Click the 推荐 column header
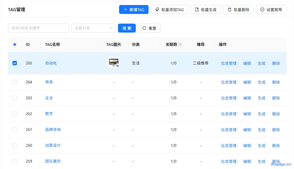The image size is (294, 169). click(x=201, y=44)
